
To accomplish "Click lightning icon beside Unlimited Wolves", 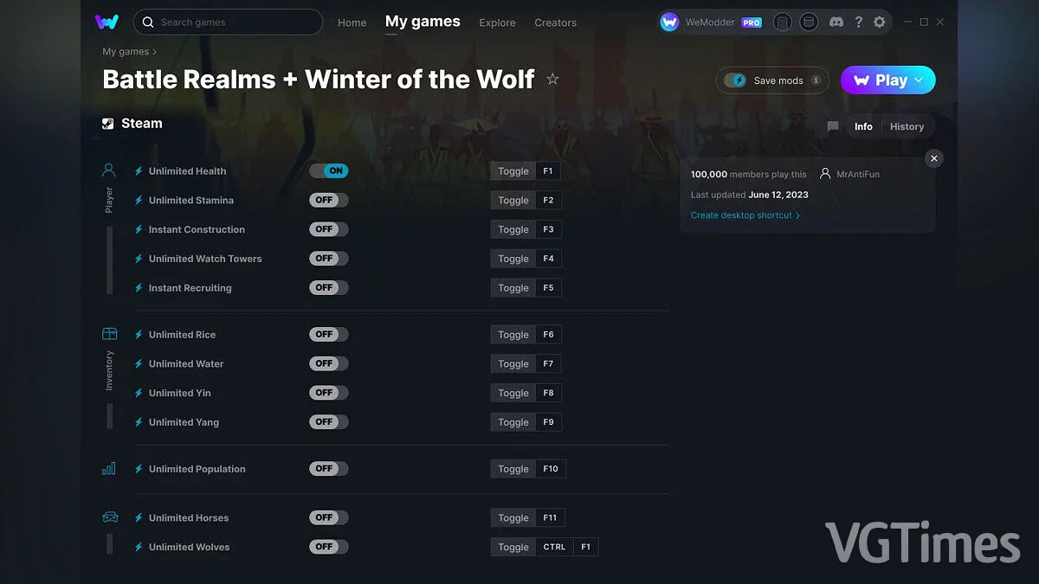I will click(x=139, y=547).
